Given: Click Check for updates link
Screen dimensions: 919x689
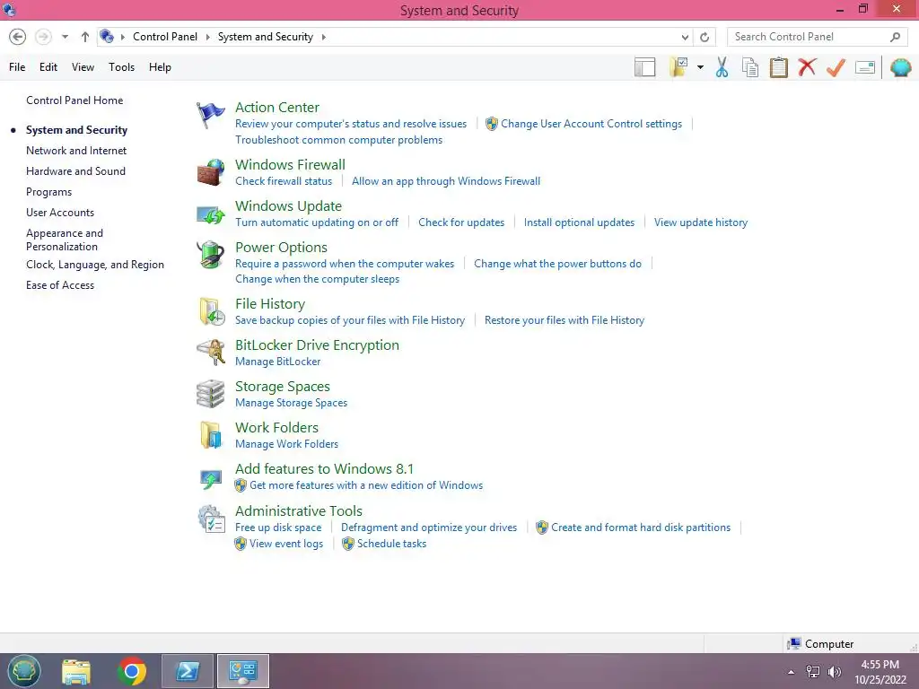Looking at the screenshot, I should (461, 222).
